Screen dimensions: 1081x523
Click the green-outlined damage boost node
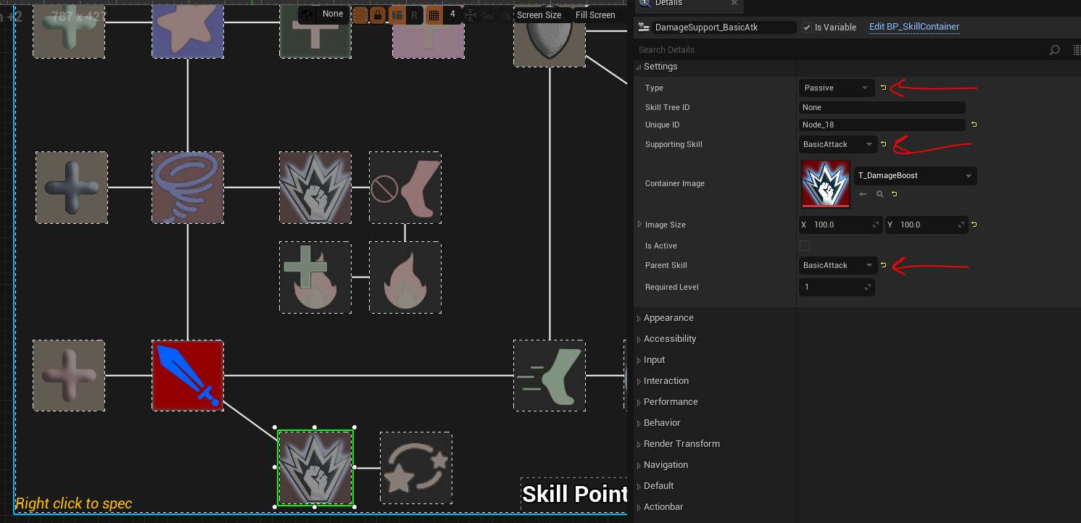coord(315,468)
